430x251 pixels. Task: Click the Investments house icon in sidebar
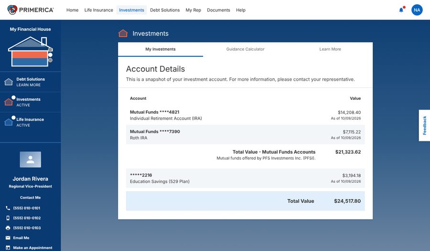click(9, 102)
